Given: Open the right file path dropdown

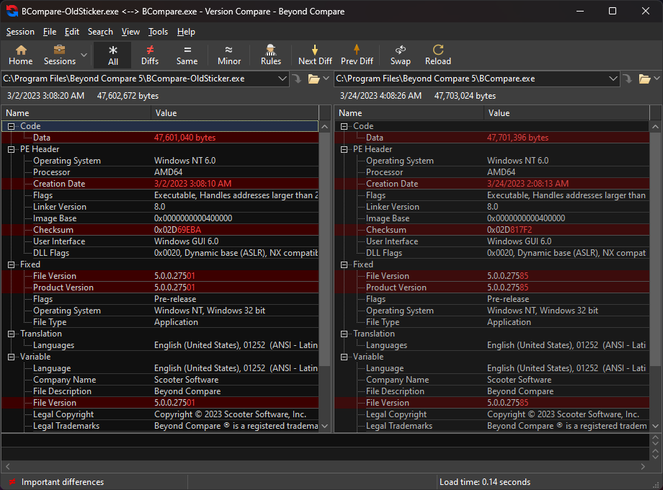Looking at the screenshot, I should (613, 79).
